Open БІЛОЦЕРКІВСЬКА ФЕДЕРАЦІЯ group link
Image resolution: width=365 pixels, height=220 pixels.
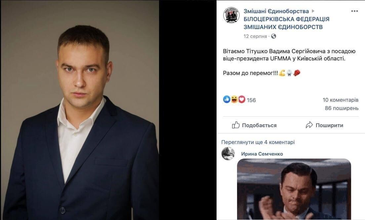click(286, 23)
